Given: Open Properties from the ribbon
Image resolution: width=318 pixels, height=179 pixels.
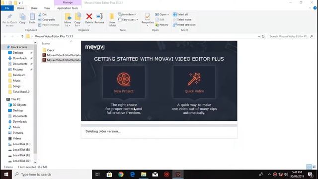Looking at the screenshot, I should [148, 19].
